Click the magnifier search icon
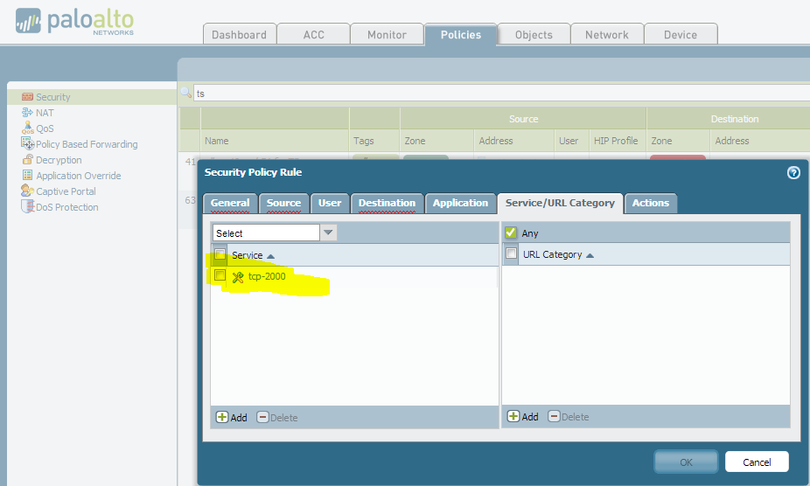810x486 pixels. (x=186, y=93)
